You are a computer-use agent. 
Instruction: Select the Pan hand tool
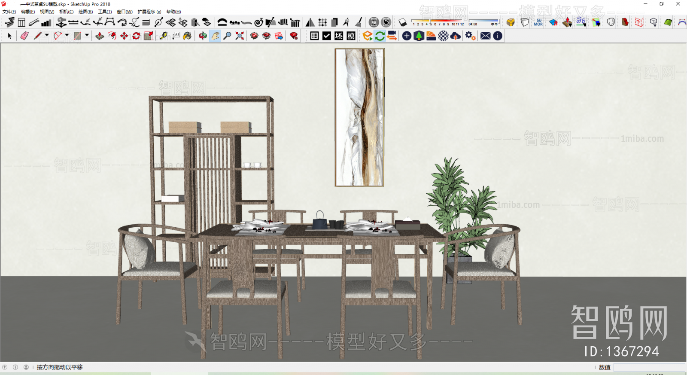click(x=215, y=36)
